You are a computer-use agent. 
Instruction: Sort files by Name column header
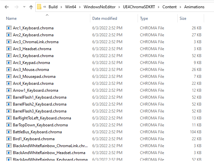pyautogui.click(x=11, y=18)
